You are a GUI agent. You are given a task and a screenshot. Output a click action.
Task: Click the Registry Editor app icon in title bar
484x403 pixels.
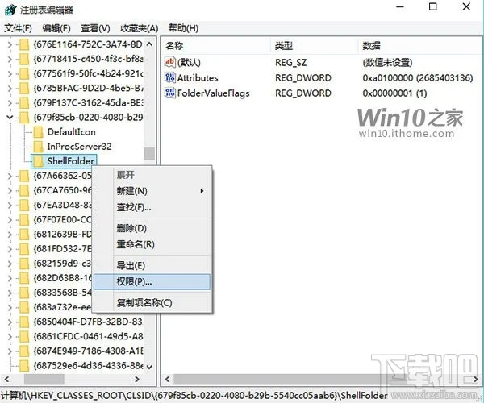[x=9, y=9]
